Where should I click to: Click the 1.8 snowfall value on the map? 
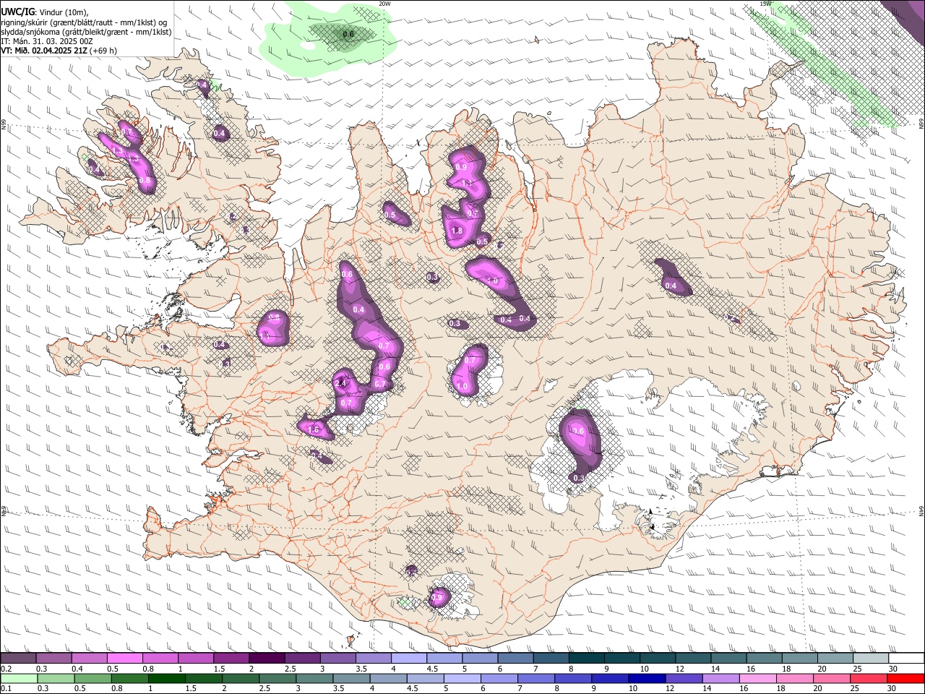tap(457, 231)
